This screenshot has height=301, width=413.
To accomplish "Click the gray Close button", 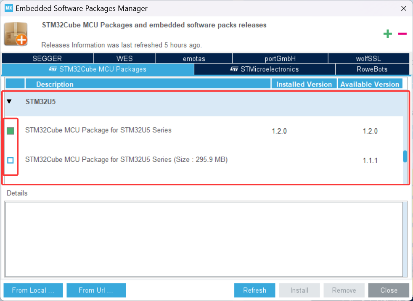I will 389,290.
